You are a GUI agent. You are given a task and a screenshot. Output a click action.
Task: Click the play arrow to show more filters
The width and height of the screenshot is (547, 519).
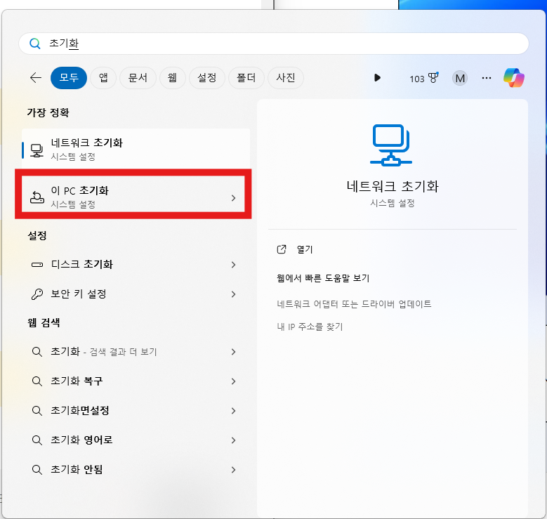(377, 77)
